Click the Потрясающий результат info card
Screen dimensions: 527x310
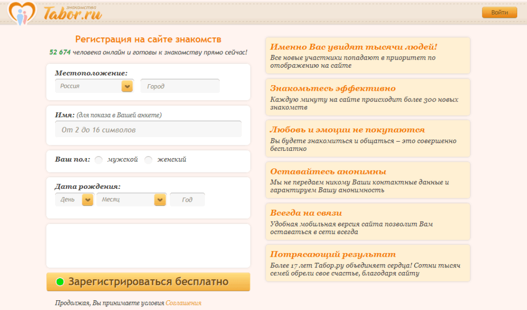point(367,263)
